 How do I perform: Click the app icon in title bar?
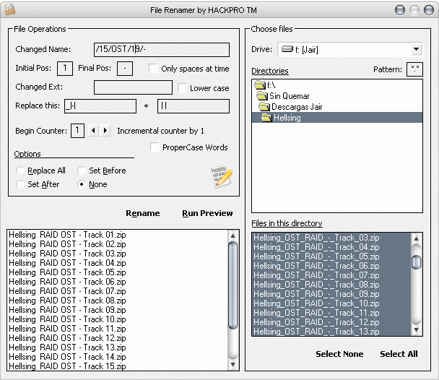tap(10, 10)
